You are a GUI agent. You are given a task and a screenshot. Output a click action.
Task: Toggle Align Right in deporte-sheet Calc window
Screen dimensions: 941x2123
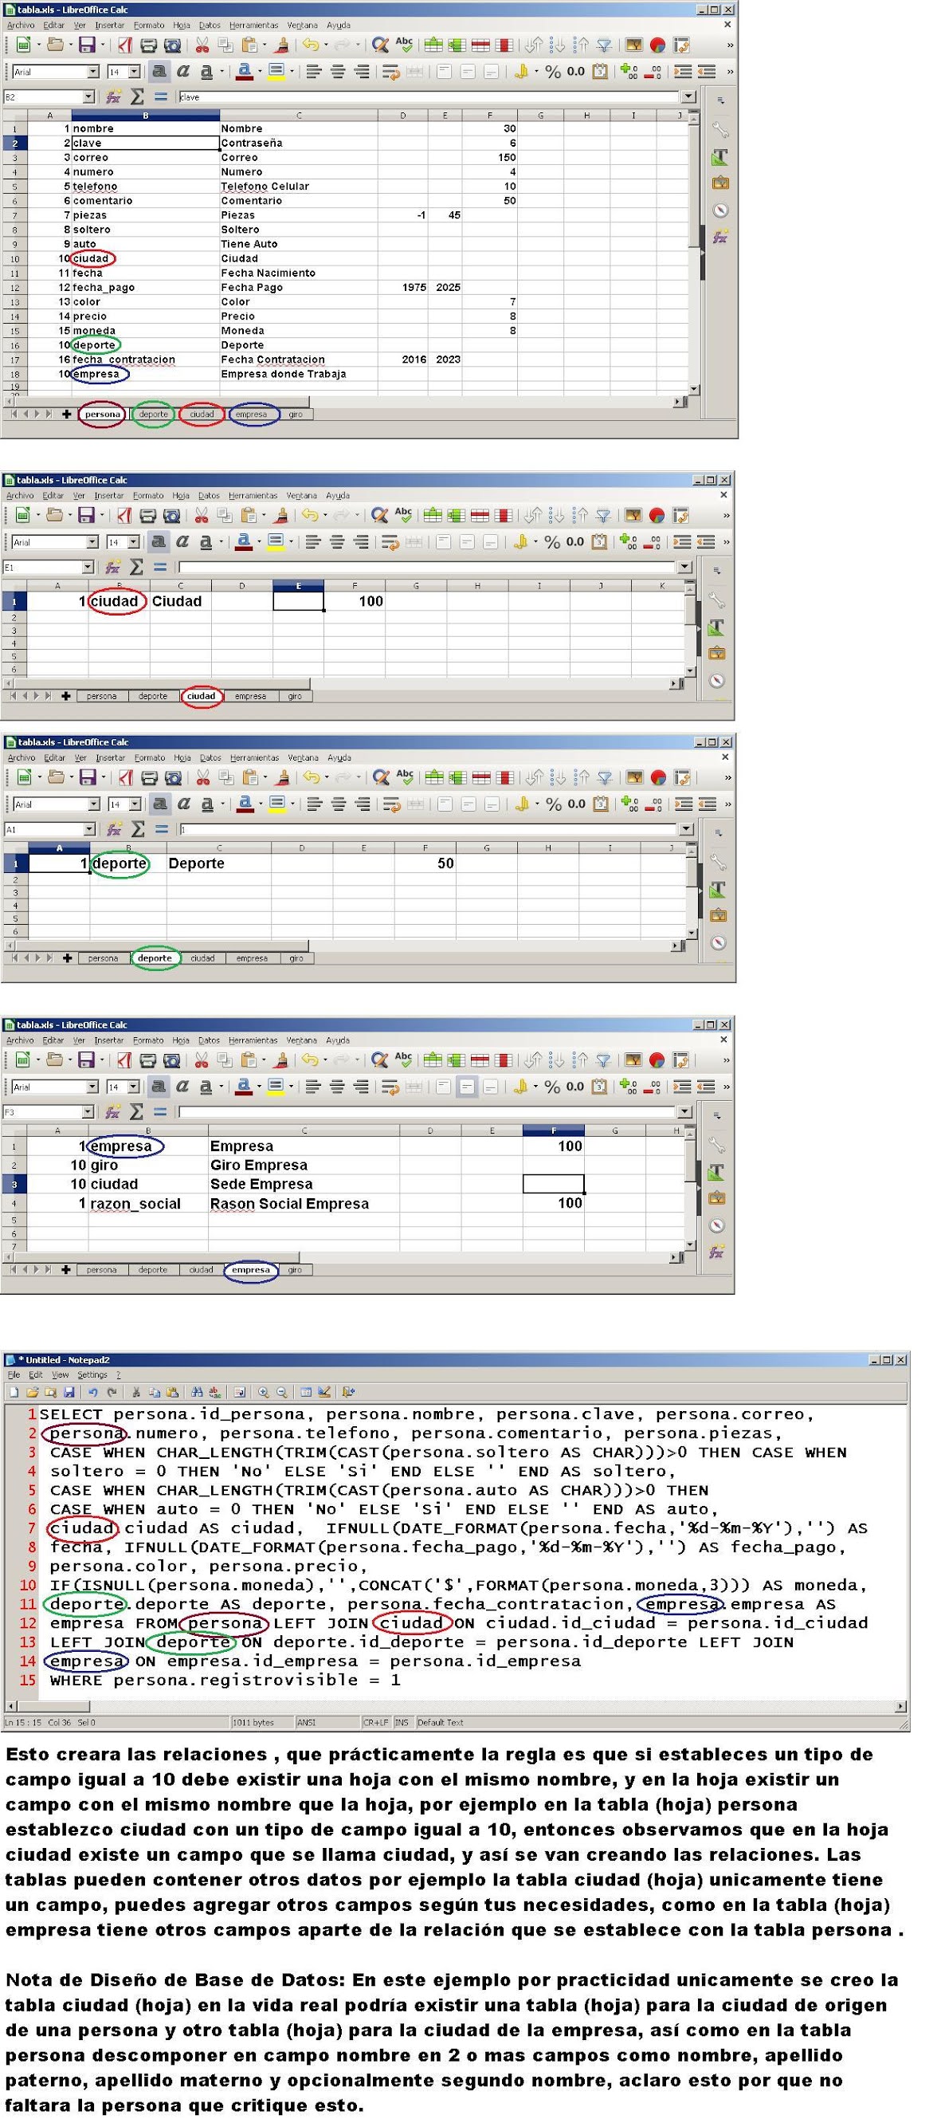coord(363,804)
